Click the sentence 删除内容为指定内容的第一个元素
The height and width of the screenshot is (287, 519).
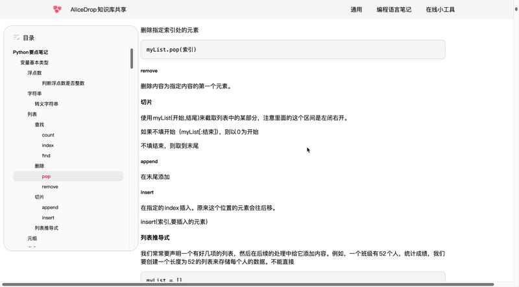coord(186,86)
